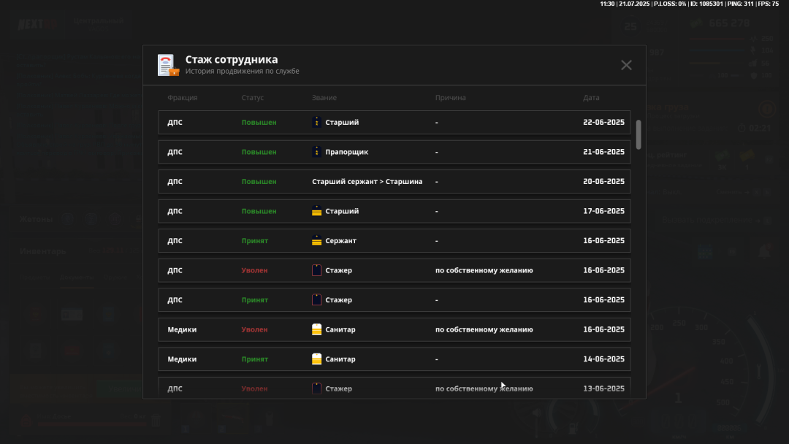Click the Санитар icon in the 16-06-2025 row
Image resolution: width=789 pixels, height=444 pixels.
coord(316,330)
